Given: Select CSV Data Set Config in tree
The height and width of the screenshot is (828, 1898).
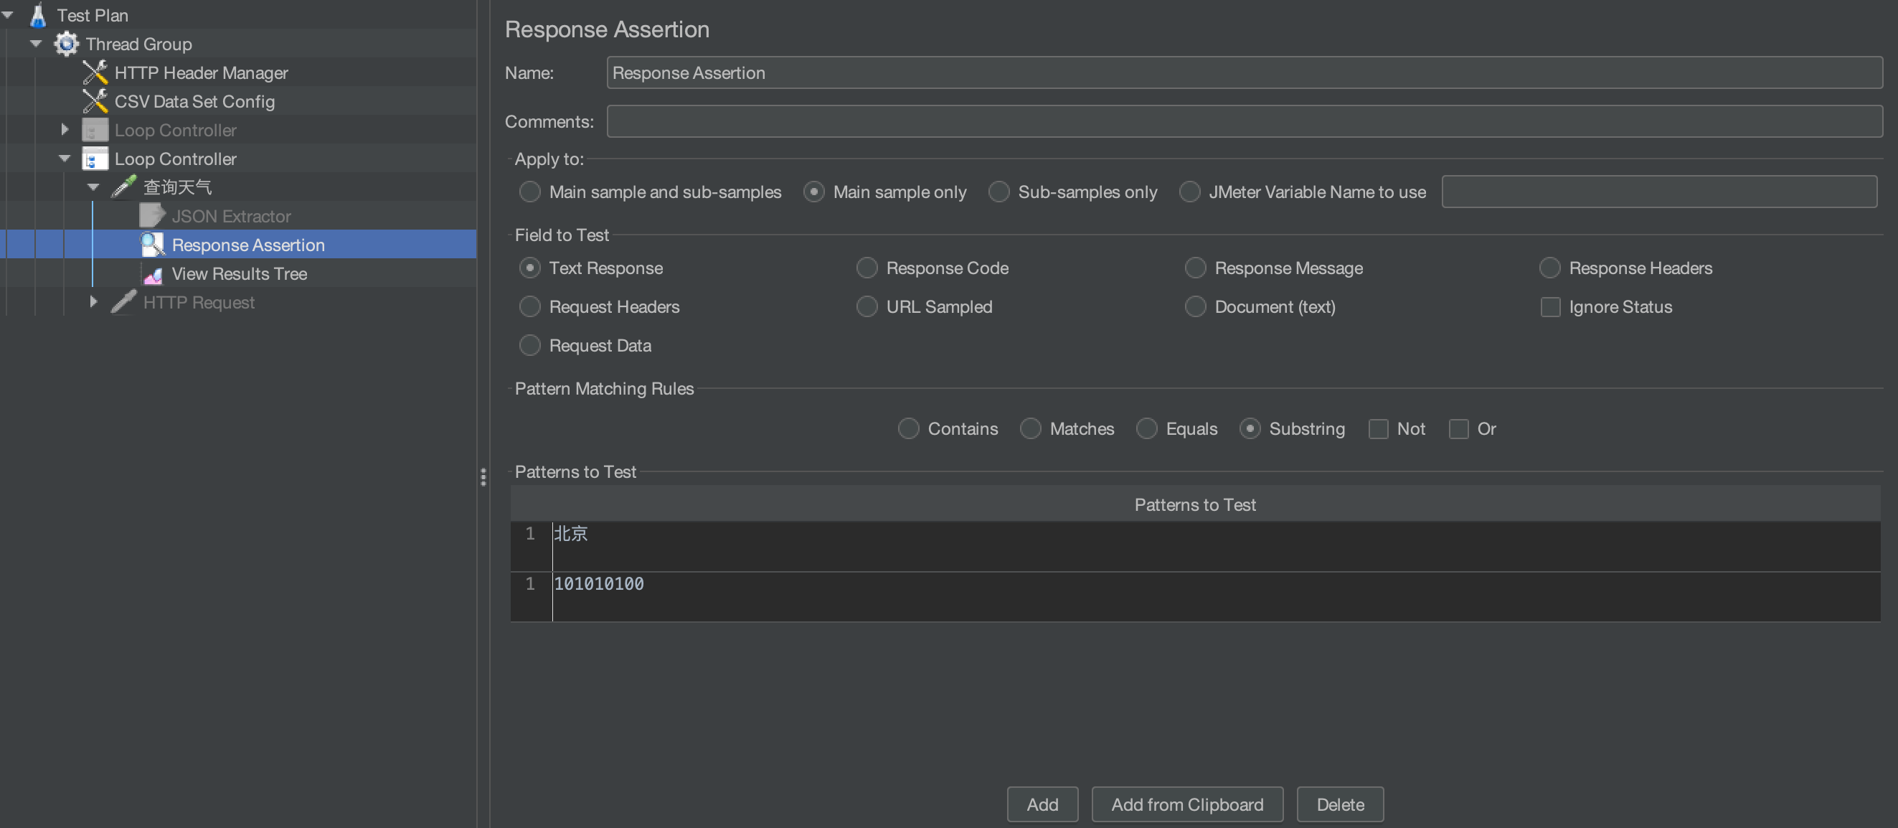Looking at the screenshot, I should click(x=194, y=101).
